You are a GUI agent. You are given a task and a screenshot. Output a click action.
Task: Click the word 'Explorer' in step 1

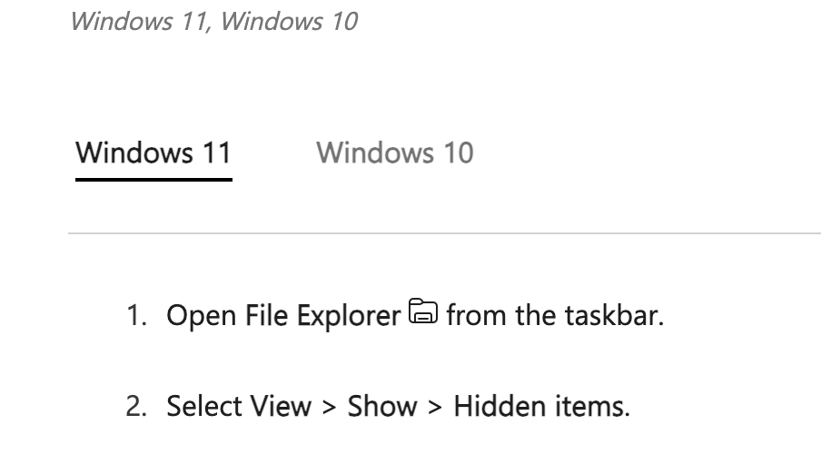coord(349,316)
